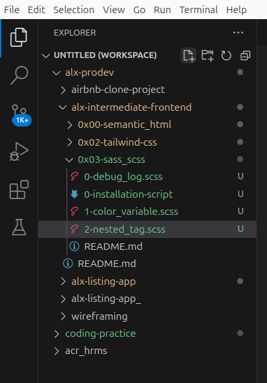Collapse the alx-prodev folder
This screenshot has width=267, height=383.
pos(57,73)
